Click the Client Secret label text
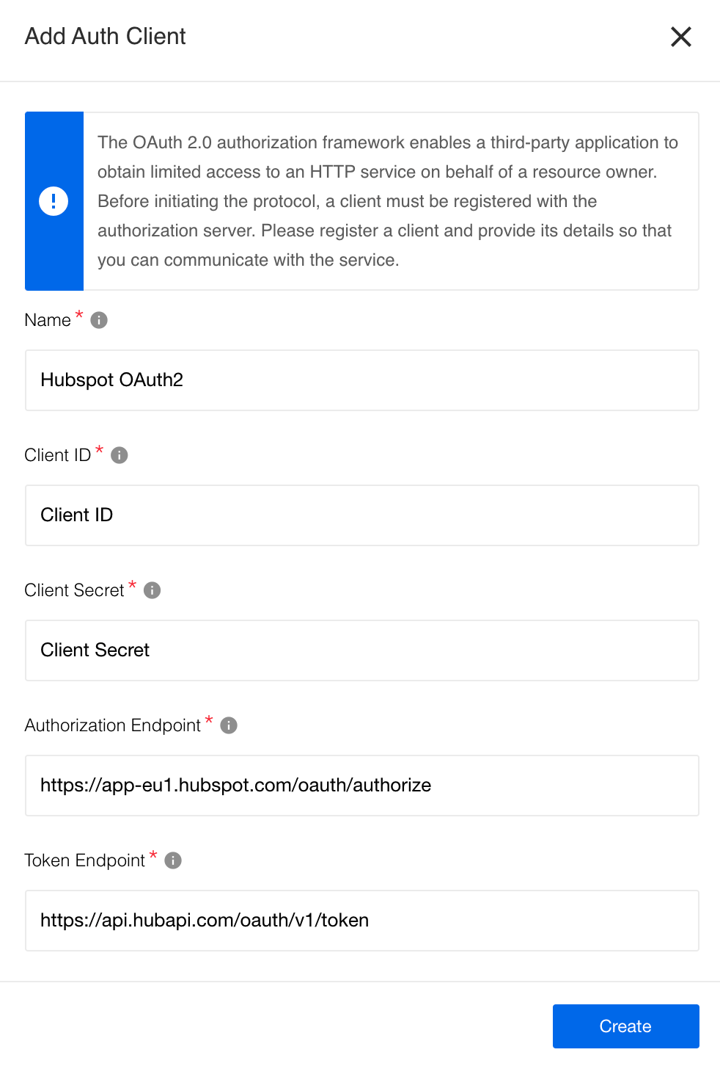Image resolution: width=720 pixels, height=1066 pixels. [75, 590]
